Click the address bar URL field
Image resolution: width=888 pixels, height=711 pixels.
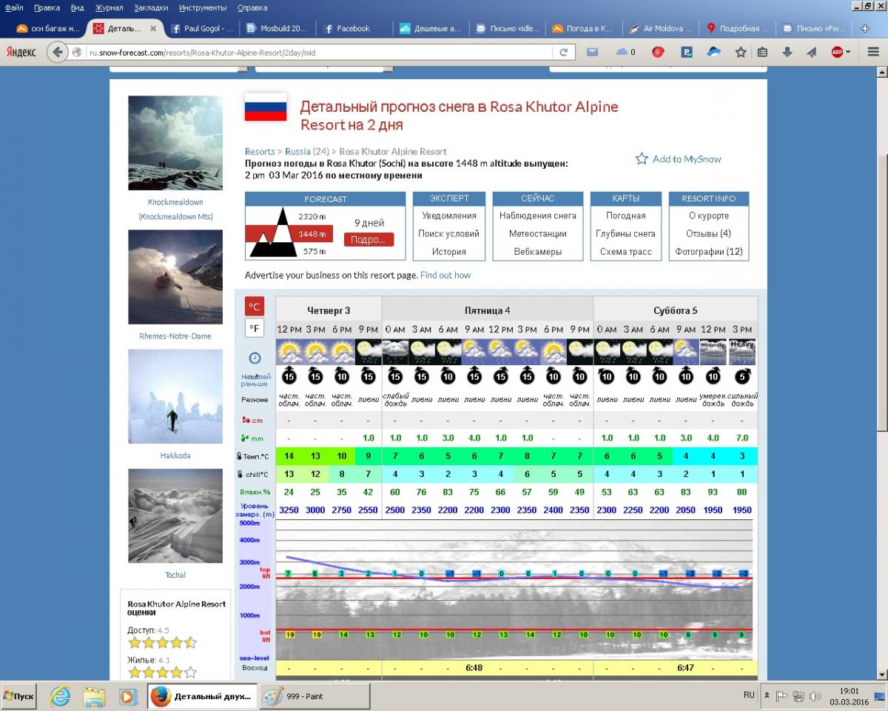(319, 53)
